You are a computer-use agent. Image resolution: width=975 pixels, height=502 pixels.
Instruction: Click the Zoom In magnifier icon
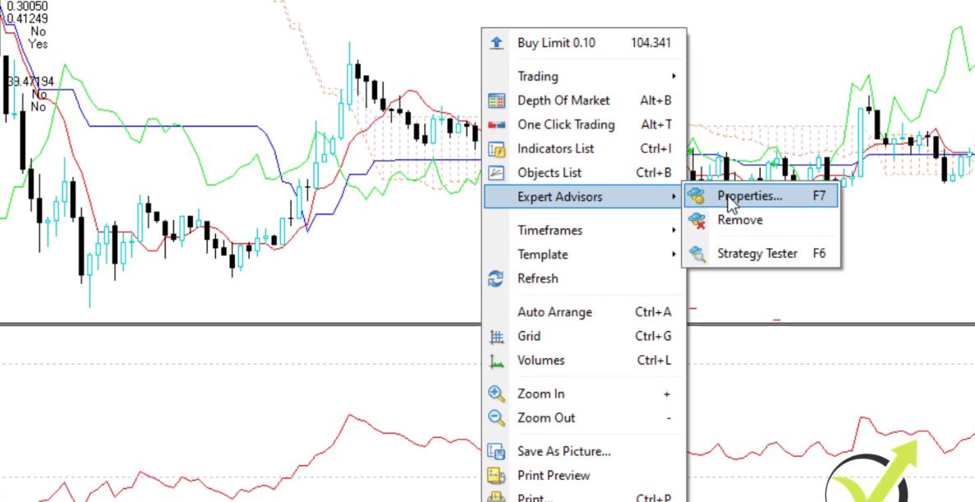(x=496, y=394)
